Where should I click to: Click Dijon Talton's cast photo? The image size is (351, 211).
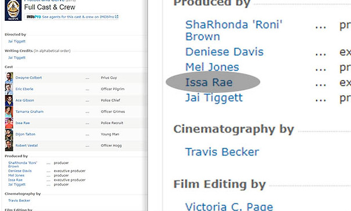click(x=9, y=134)
